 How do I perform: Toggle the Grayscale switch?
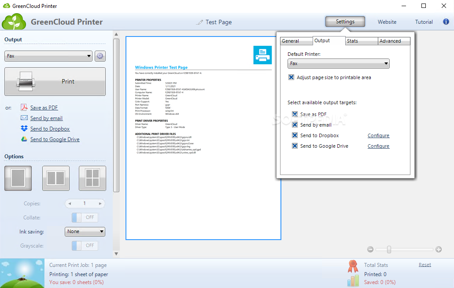pyautogui.click(x=85, y=245)
